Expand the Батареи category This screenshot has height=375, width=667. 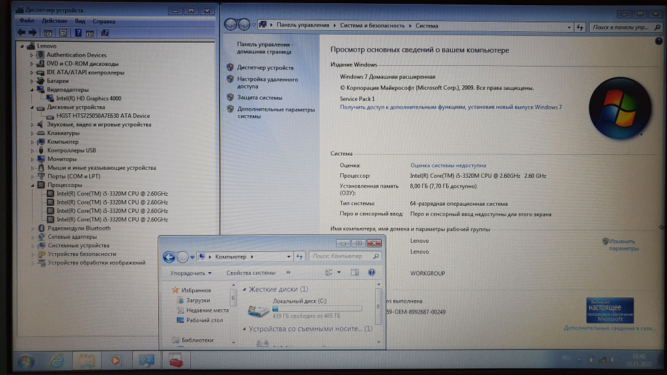coord(31,81)
